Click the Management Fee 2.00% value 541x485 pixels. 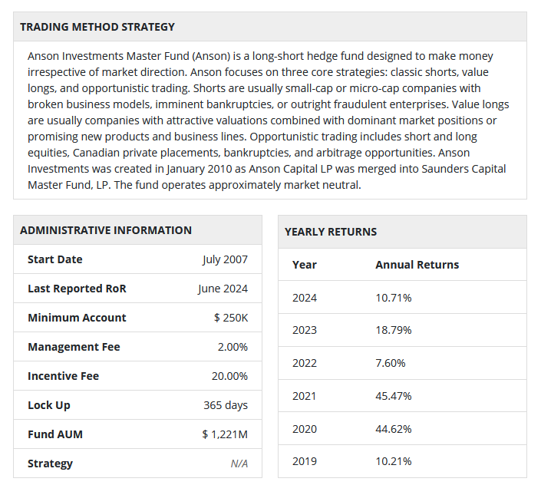(x=233, y=347)
